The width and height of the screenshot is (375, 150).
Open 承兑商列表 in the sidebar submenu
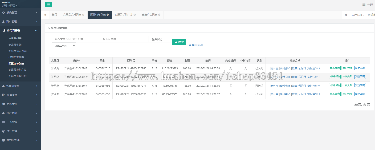(15, 38)
